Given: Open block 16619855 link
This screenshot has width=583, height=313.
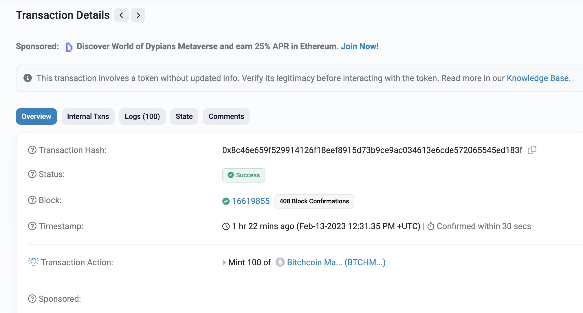Looking at the screenshot, I should click(251, 201).
